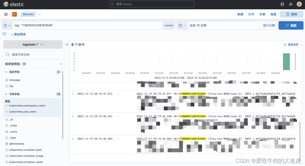Click 打开 in the top menu
The width and height of the screenshot is (305, 166).
pyautogui.click(x=251, y=14)
